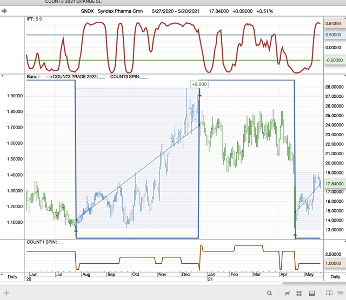Screen dimensions: 346x300
Task: Click the green entry arrow in late April
Action: tap(295, 235)
